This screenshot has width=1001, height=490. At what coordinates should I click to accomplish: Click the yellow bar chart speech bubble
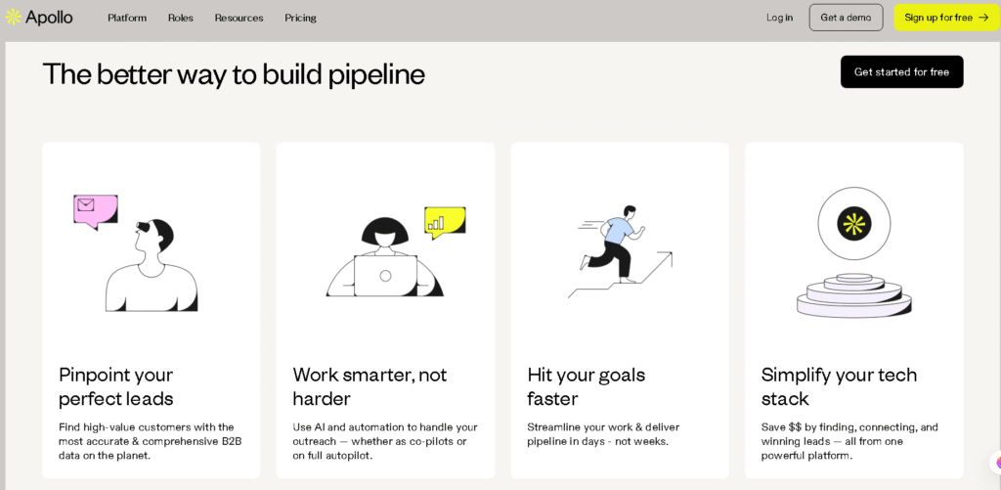pos(445,221)
